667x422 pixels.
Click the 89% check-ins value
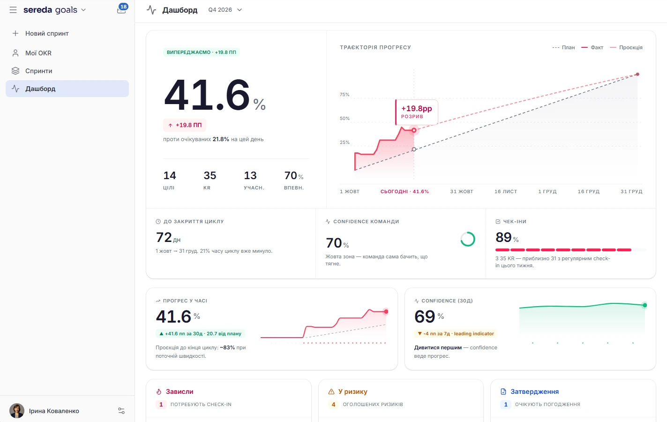(x=507, y=237)
